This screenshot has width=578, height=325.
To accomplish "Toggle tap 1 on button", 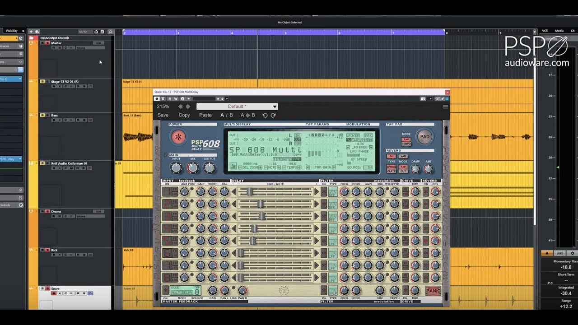I will click(x=166, y=192).
